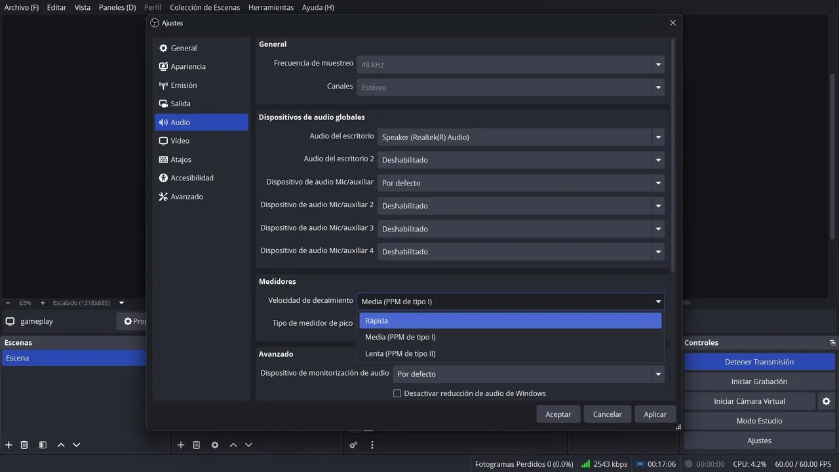Open Dispositivo de monitorización de audio dropdown
This screenshot has width=839, height=472.
[528, 374]
